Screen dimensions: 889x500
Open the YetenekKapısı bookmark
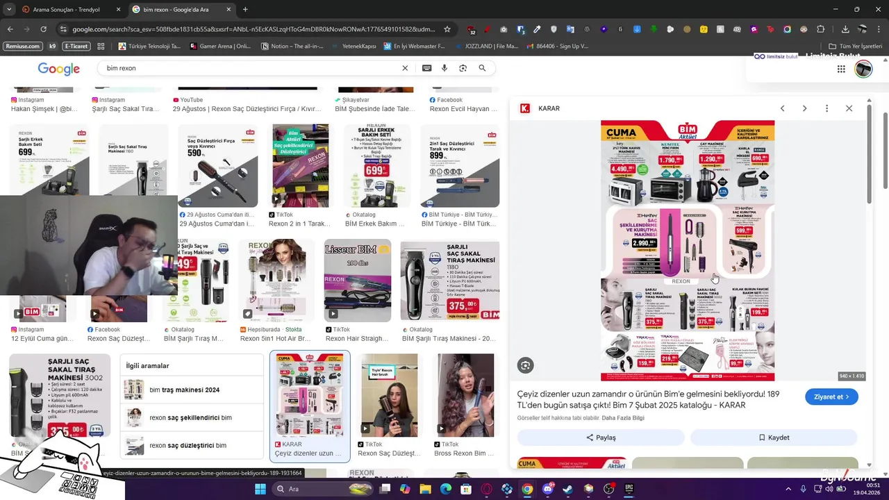coord(354,47)
